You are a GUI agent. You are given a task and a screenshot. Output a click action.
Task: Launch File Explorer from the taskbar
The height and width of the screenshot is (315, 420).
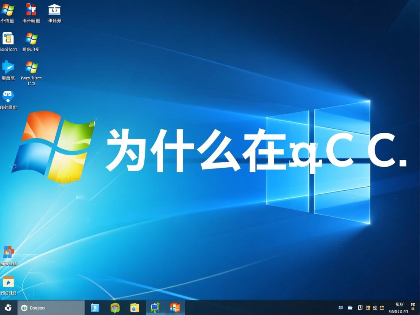95,307
